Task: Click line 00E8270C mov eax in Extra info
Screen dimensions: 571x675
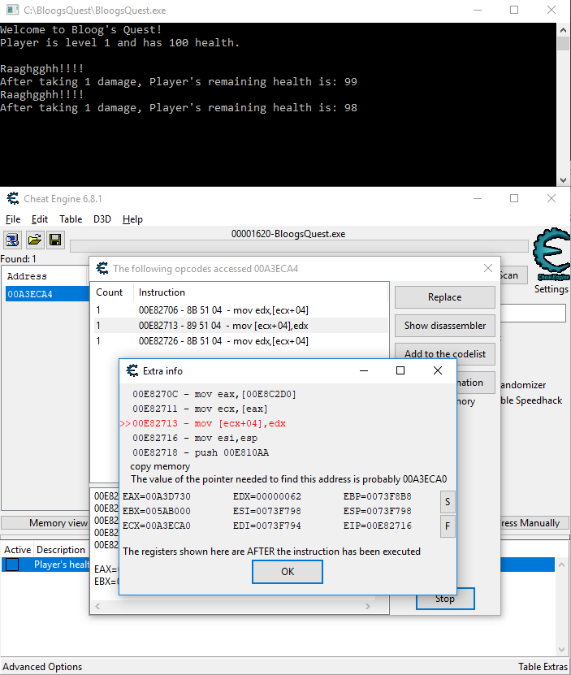Action: tap(214, 394)
